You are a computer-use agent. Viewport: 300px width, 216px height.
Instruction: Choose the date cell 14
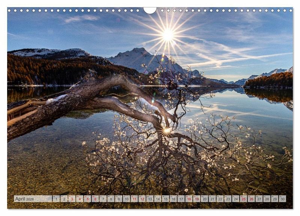pos(157,199)
